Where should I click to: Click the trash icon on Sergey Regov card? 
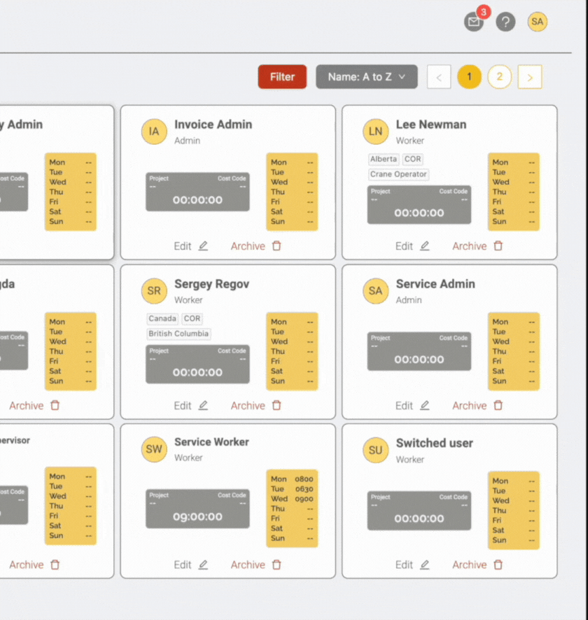(276, 405)
